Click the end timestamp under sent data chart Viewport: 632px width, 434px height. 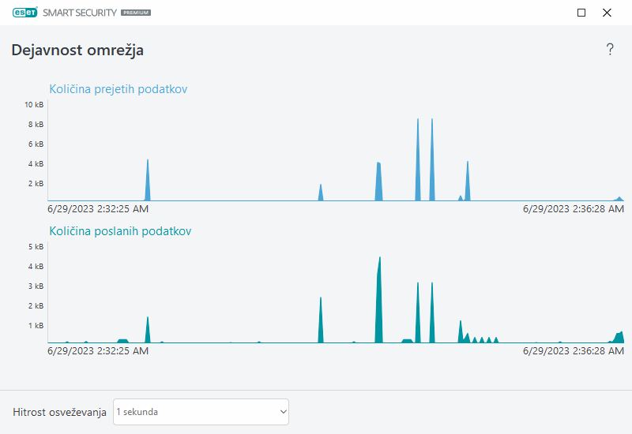574,351
